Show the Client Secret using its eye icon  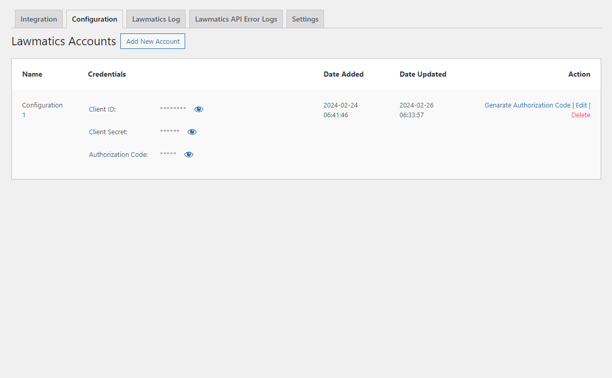(x=192, y=132)
